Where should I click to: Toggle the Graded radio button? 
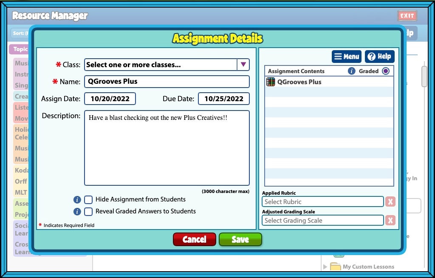pos(386,71)
